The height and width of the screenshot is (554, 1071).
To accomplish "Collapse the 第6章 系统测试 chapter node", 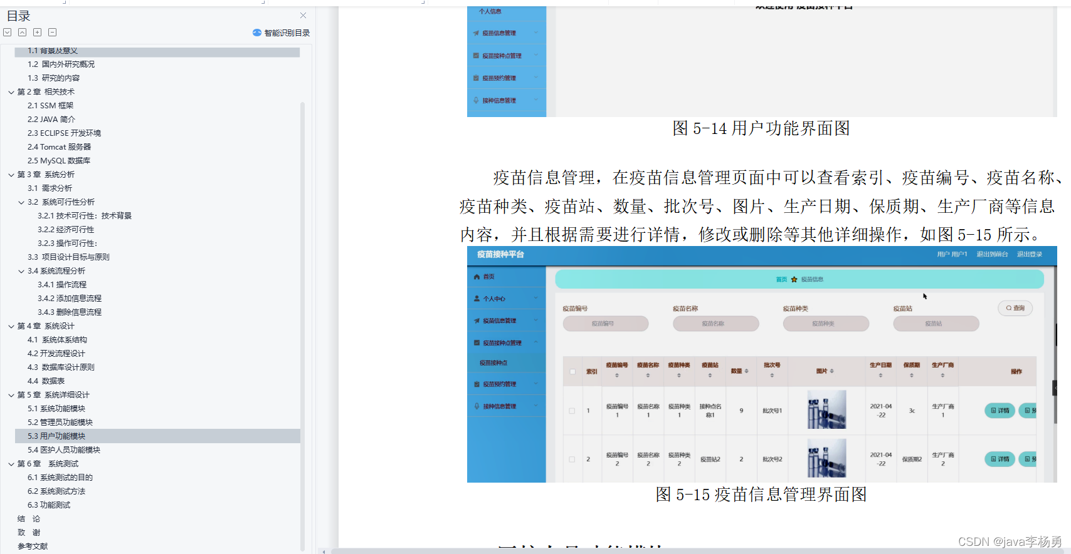I will point(11,464).
